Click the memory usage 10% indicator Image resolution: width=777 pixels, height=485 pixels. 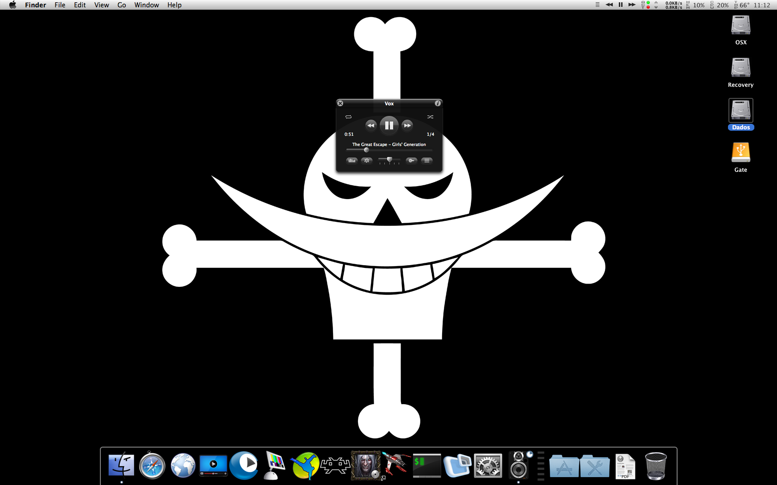pos(696,5)
